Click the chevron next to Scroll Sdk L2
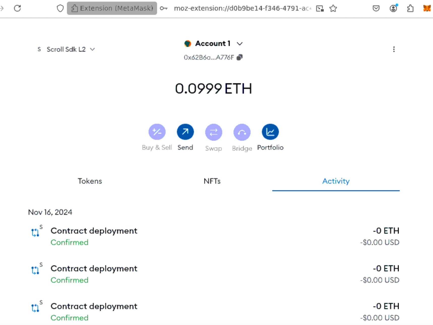Screen dimensions: 433x325 (x=92, y=49)
